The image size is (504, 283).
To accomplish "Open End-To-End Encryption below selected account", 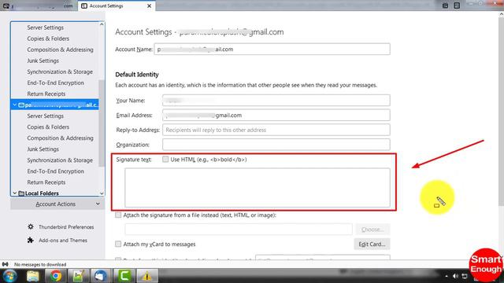I will point(55,171).
